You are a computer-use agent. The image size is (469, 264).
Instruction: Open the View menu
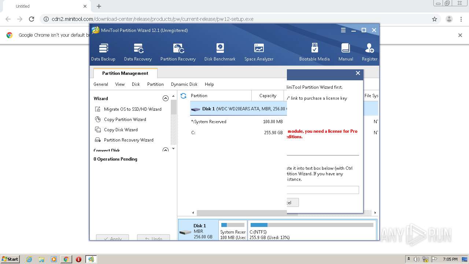tap(120, 84)
